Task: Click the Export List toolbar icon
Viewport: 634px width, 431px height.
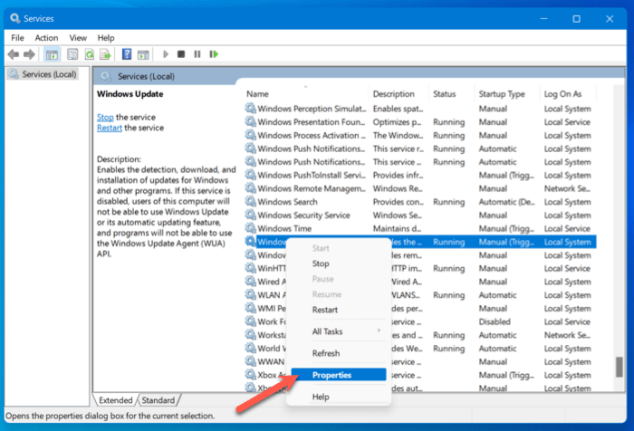Action: 107,54
